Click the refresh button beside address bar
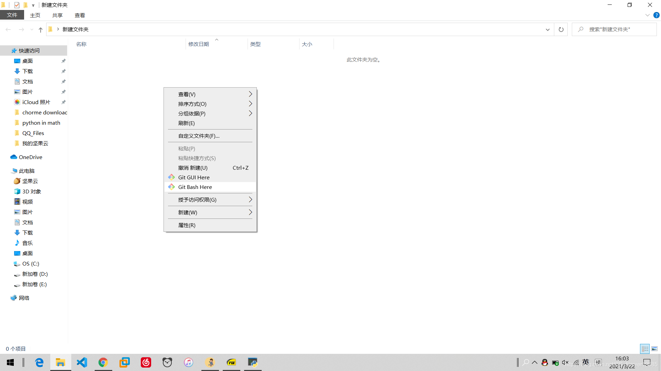Screen dimensions: 661x371 [561, 30]
